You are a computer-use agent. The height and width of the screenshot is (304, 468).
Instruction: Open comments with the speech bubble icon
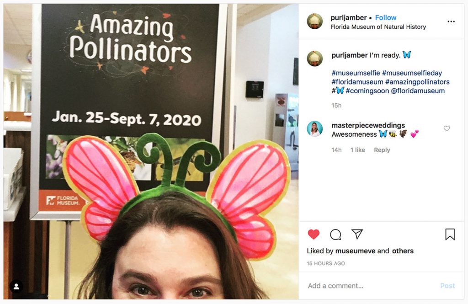point(335,235)
